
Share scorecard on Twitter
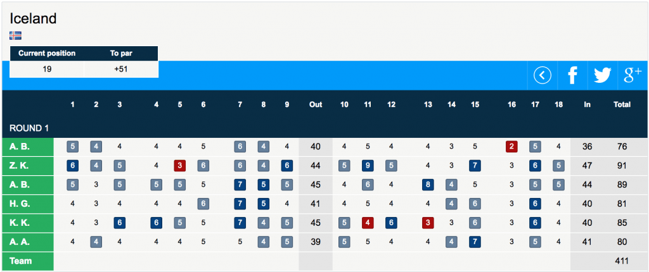(x=602, y=76)
